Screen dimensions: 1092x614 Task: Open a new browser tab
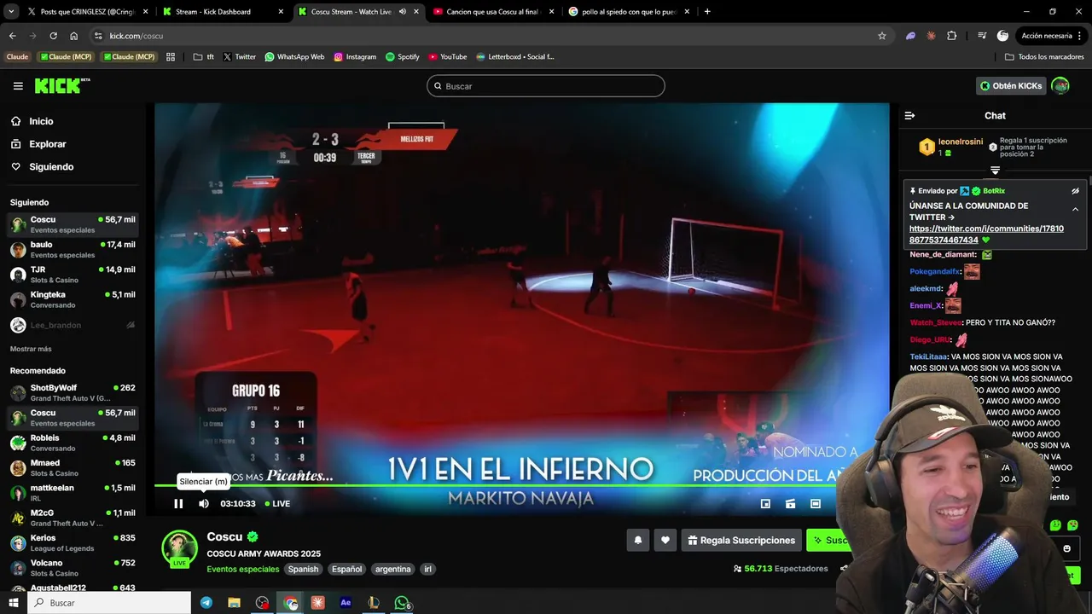pos(707,12)
